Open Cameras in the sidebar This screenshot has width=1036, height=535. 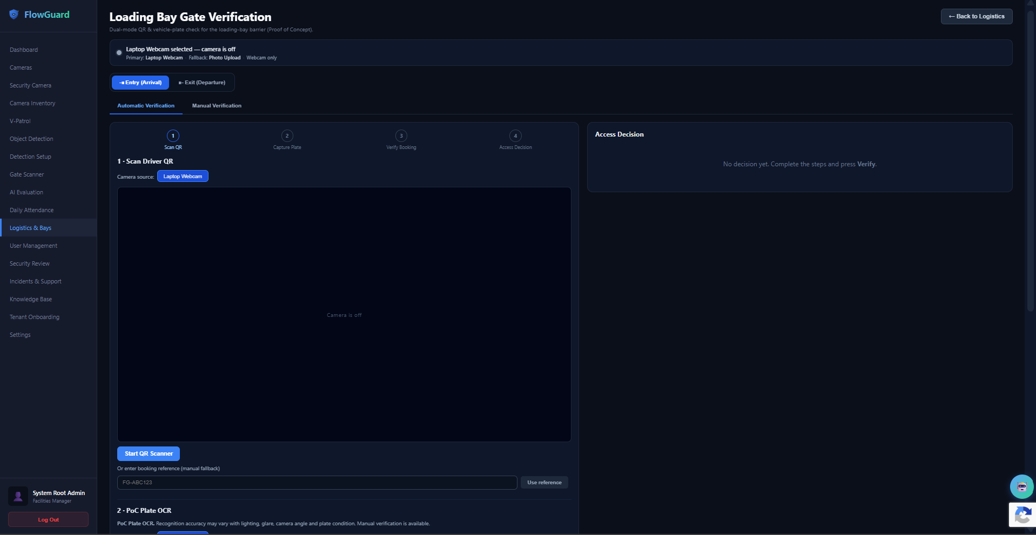pos(49,67)
